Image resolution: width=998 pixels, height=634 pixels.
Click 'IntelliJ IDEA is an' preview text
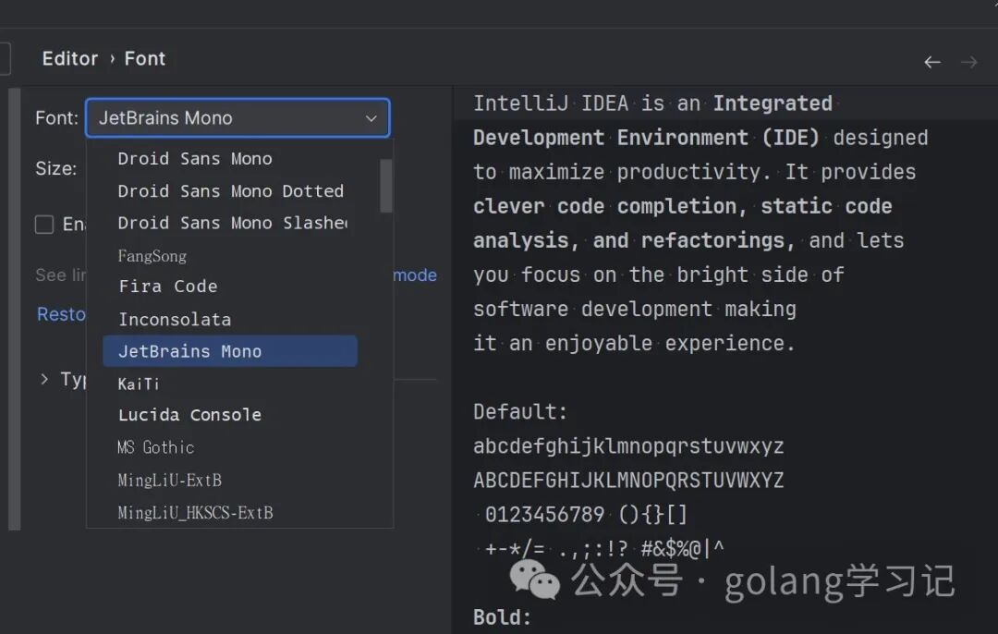click(586, 104)
